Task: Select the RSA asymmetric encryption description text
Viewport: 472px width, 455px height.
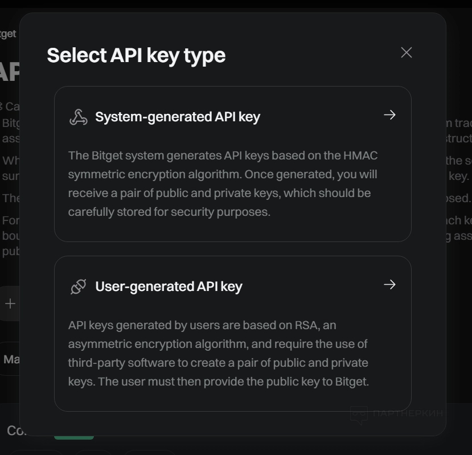Action: [219, 353]
